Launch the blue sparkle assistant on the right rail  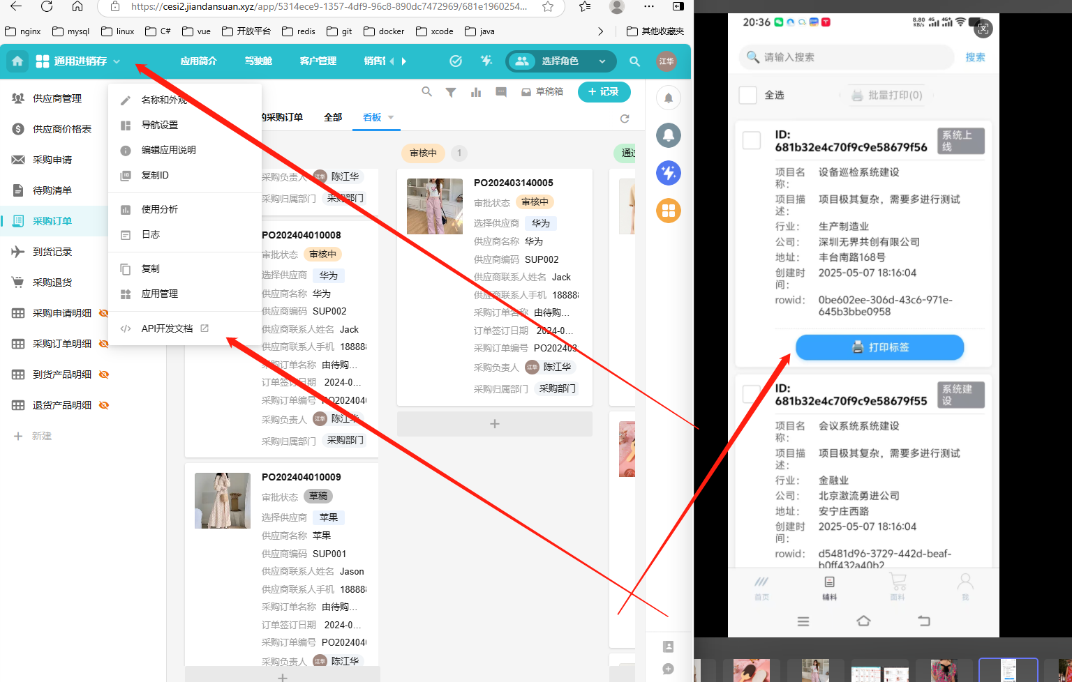[x=669, y=173]
